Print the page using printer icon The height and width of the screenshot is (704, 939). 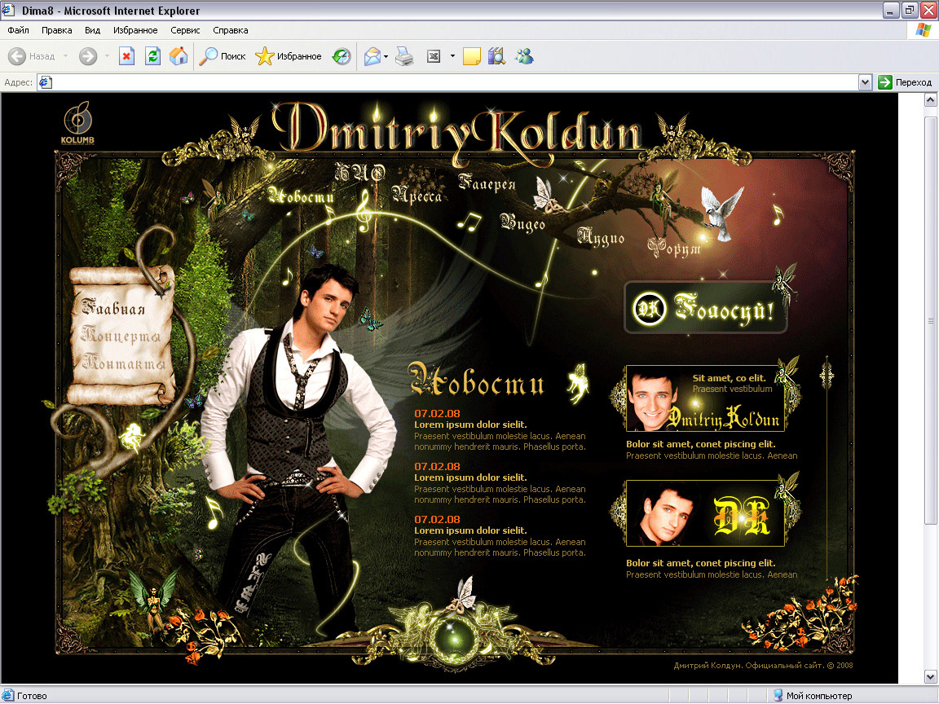click(x=404, y=56)
